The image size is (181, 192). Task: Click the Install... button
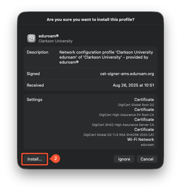[35, 159]
